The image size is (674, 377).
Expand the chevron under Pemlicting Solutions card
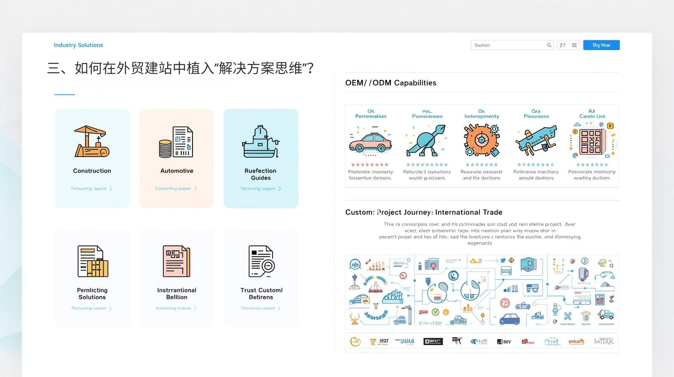tap(110, 308)
